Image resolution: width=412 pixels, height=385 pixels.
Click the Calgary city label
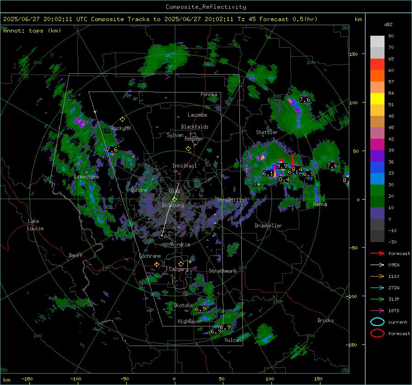click(179, 269)
